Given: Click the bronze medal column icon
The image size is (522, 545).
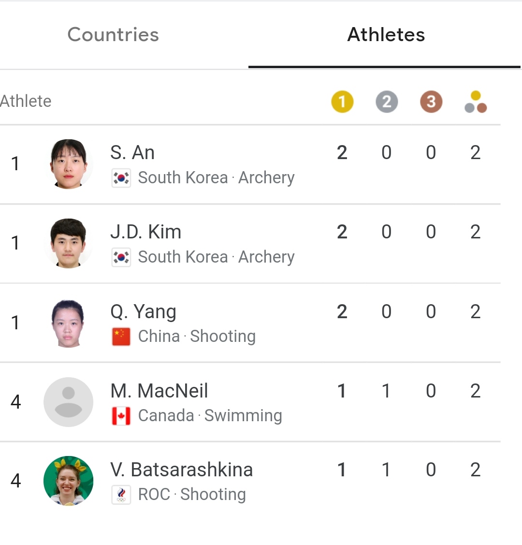Looking at the screenshot, I should [x=431, y=102].
